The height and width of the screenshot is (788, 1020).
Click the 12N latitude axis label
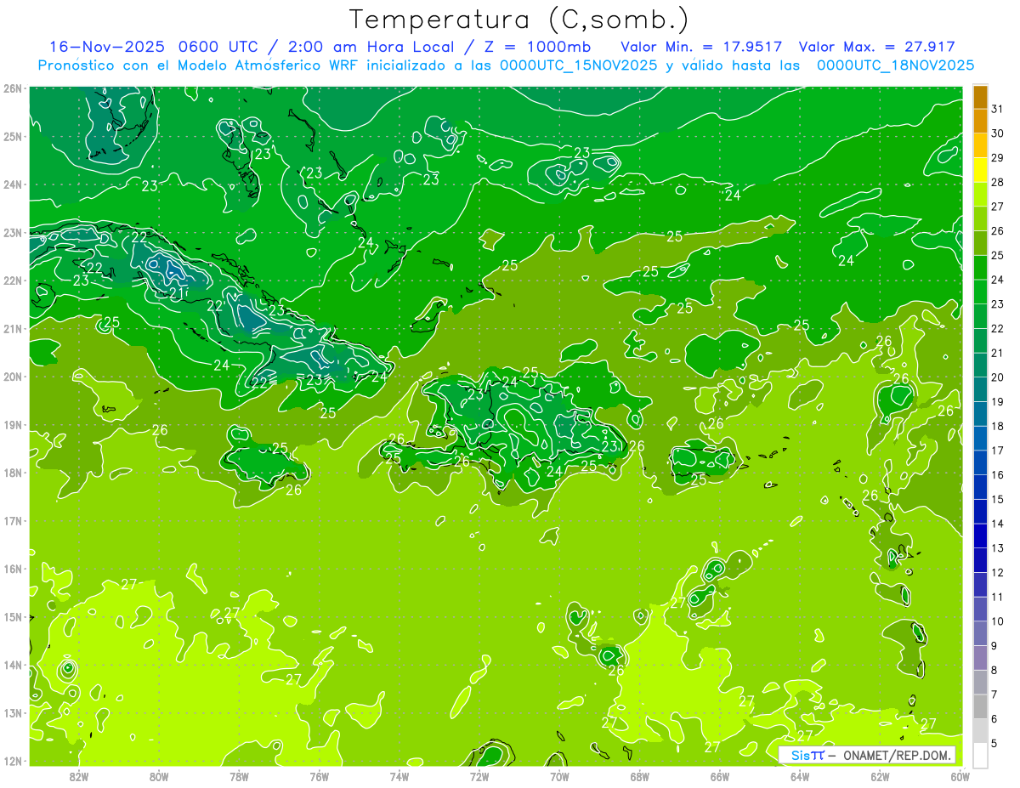[x=13, y=761]
